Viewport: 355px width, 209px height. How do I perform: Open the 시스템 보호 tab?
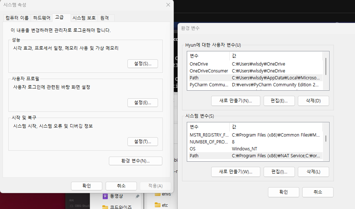tap(84, 18)
